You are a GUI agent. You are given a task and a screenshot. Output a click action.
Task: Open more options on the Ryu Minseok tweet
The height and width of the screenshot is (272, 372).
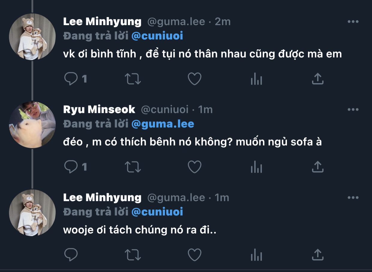pos(353,110)
